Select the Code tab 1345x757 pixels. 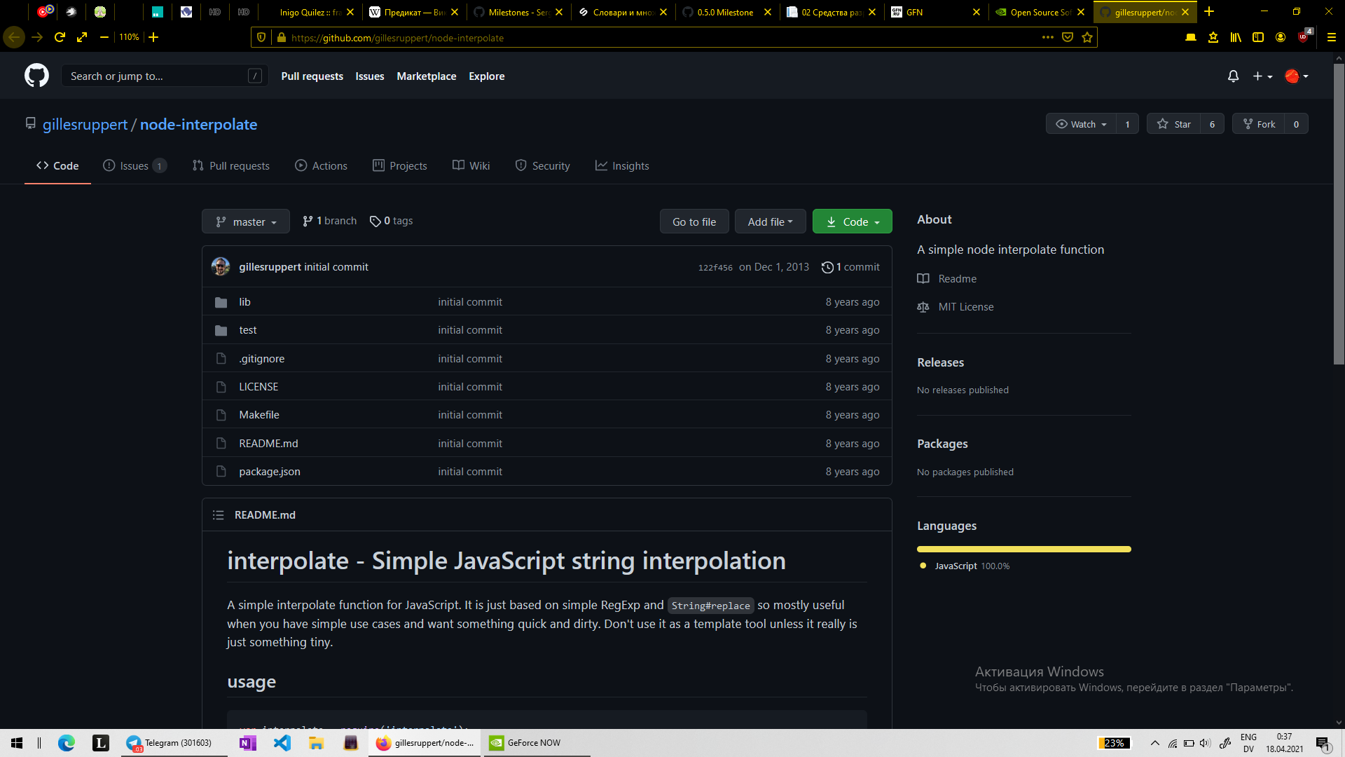[x=57, y=165]
